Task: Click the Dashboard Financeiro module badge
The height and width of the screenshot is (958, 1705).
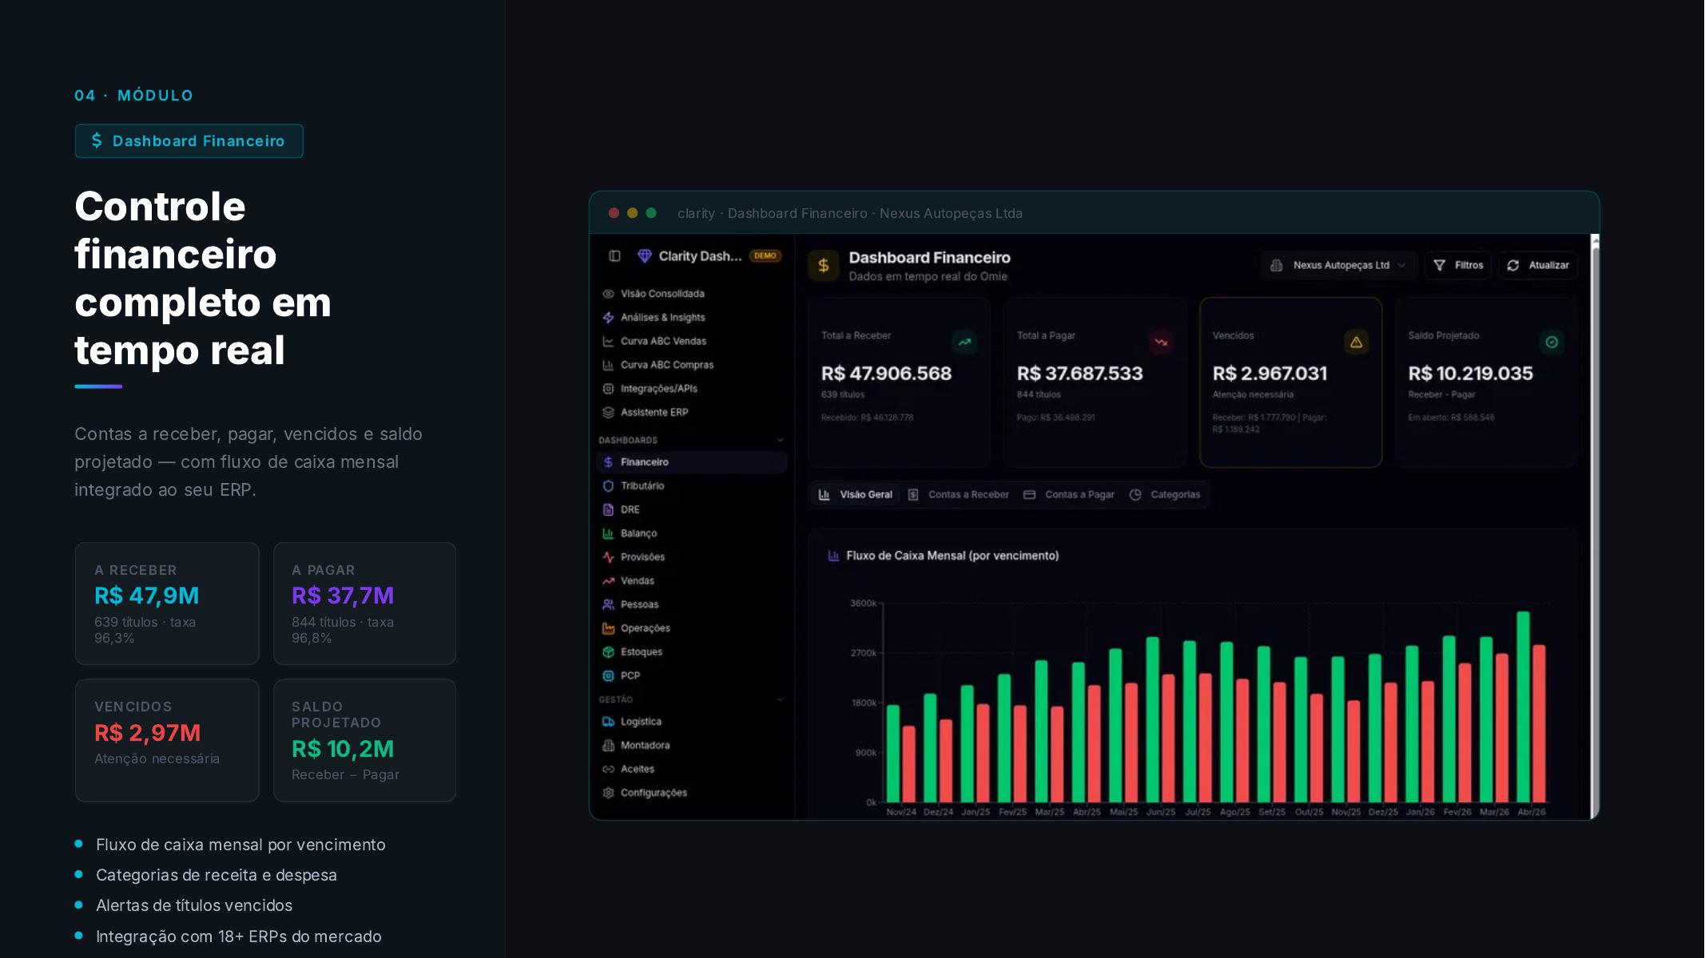Action: [189, 141]
